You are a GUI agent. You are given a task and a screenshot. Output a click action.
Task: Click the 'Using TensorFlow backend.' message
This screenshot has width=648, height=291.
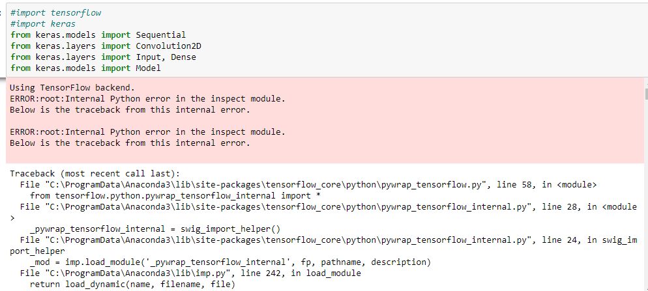[72, 87]
